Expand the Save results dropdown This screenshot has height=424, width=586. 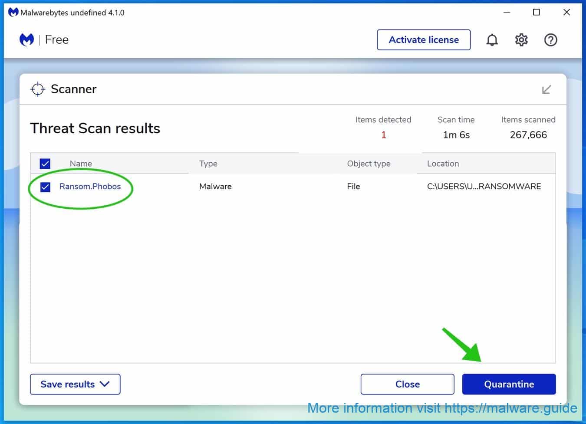(x=75, y=384)
